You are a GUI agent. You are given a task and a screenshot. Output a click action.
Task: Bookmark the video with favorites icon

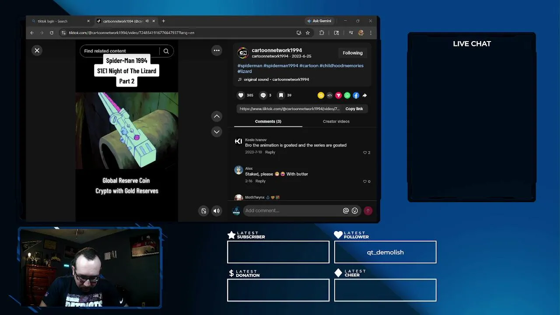tap(281, 95)
